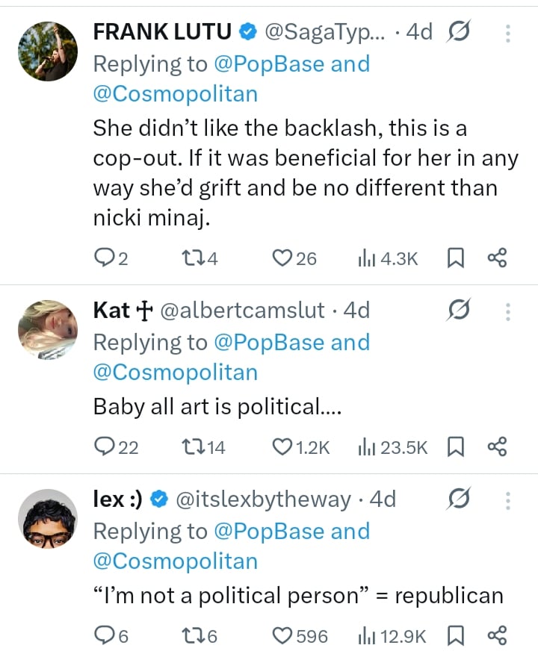This screenshot has width=538, height=660.
Task: Open more options menu on Kat's tweet
Action: pyautogui.click(x=508, y=311)
